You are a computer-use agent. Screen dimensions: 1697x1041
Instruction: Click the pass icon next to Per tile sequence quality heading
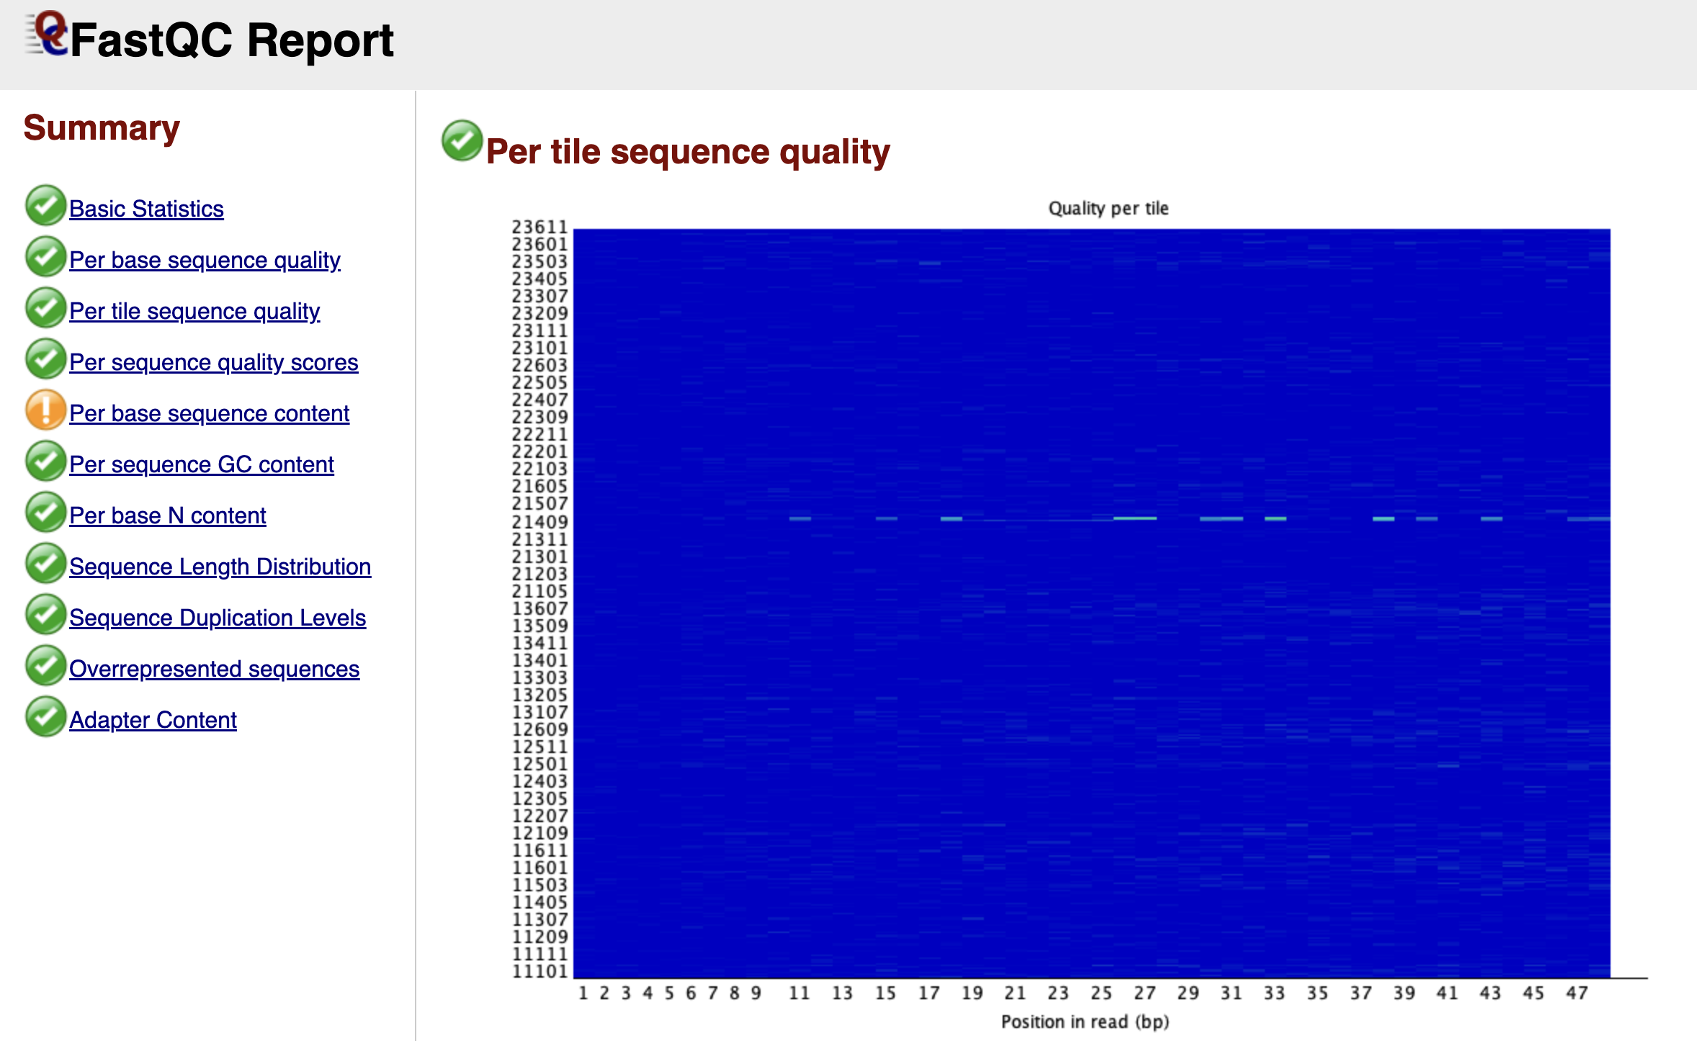461,143
